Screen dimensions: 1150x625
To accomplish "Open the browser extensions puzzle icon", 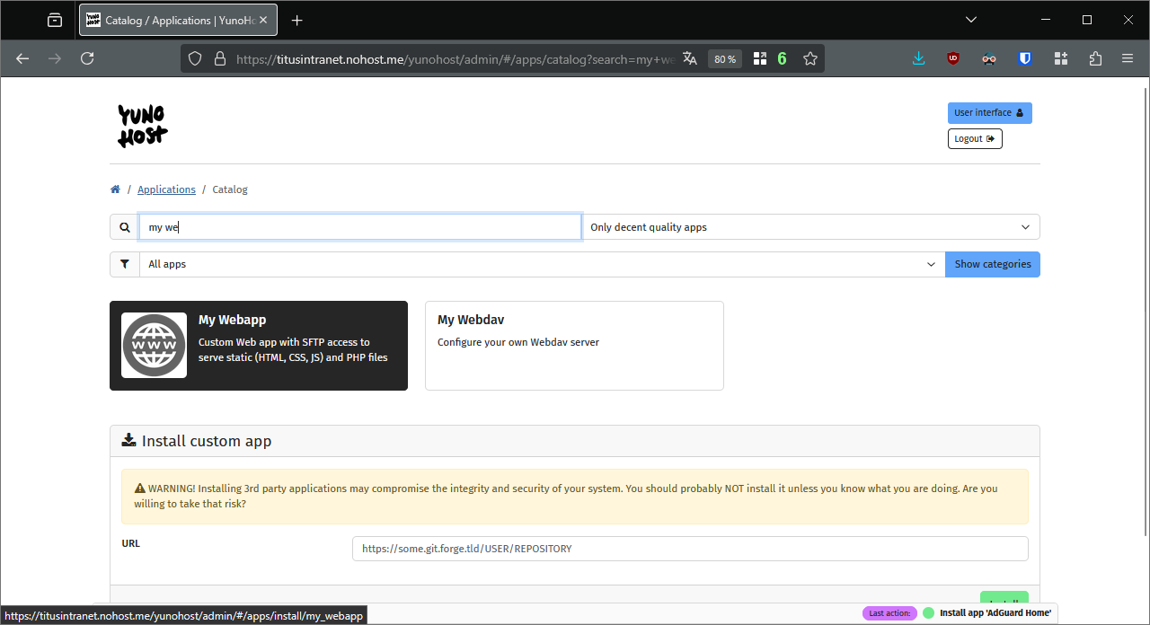I will tap(1095, 58).
